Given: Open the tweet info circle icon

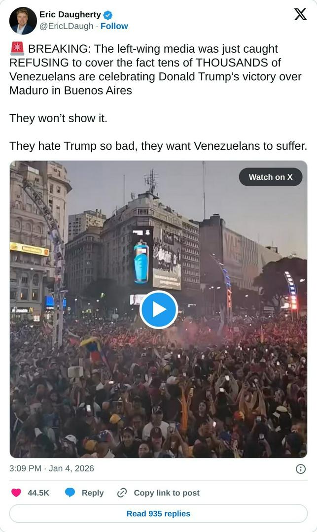Looking at the screenshot, I should point(301,469).
